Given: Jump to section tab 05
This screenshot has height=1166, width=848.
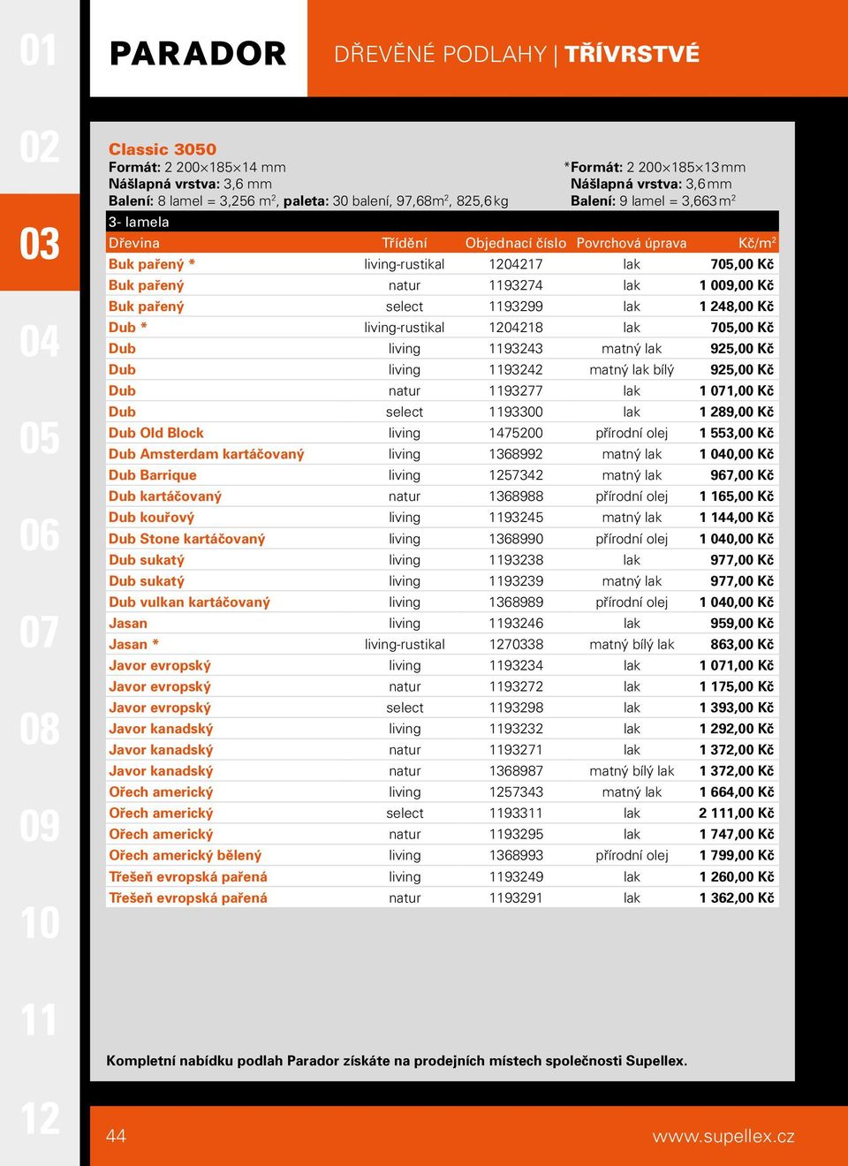Looking at the screenshot, I should point(39,438).
